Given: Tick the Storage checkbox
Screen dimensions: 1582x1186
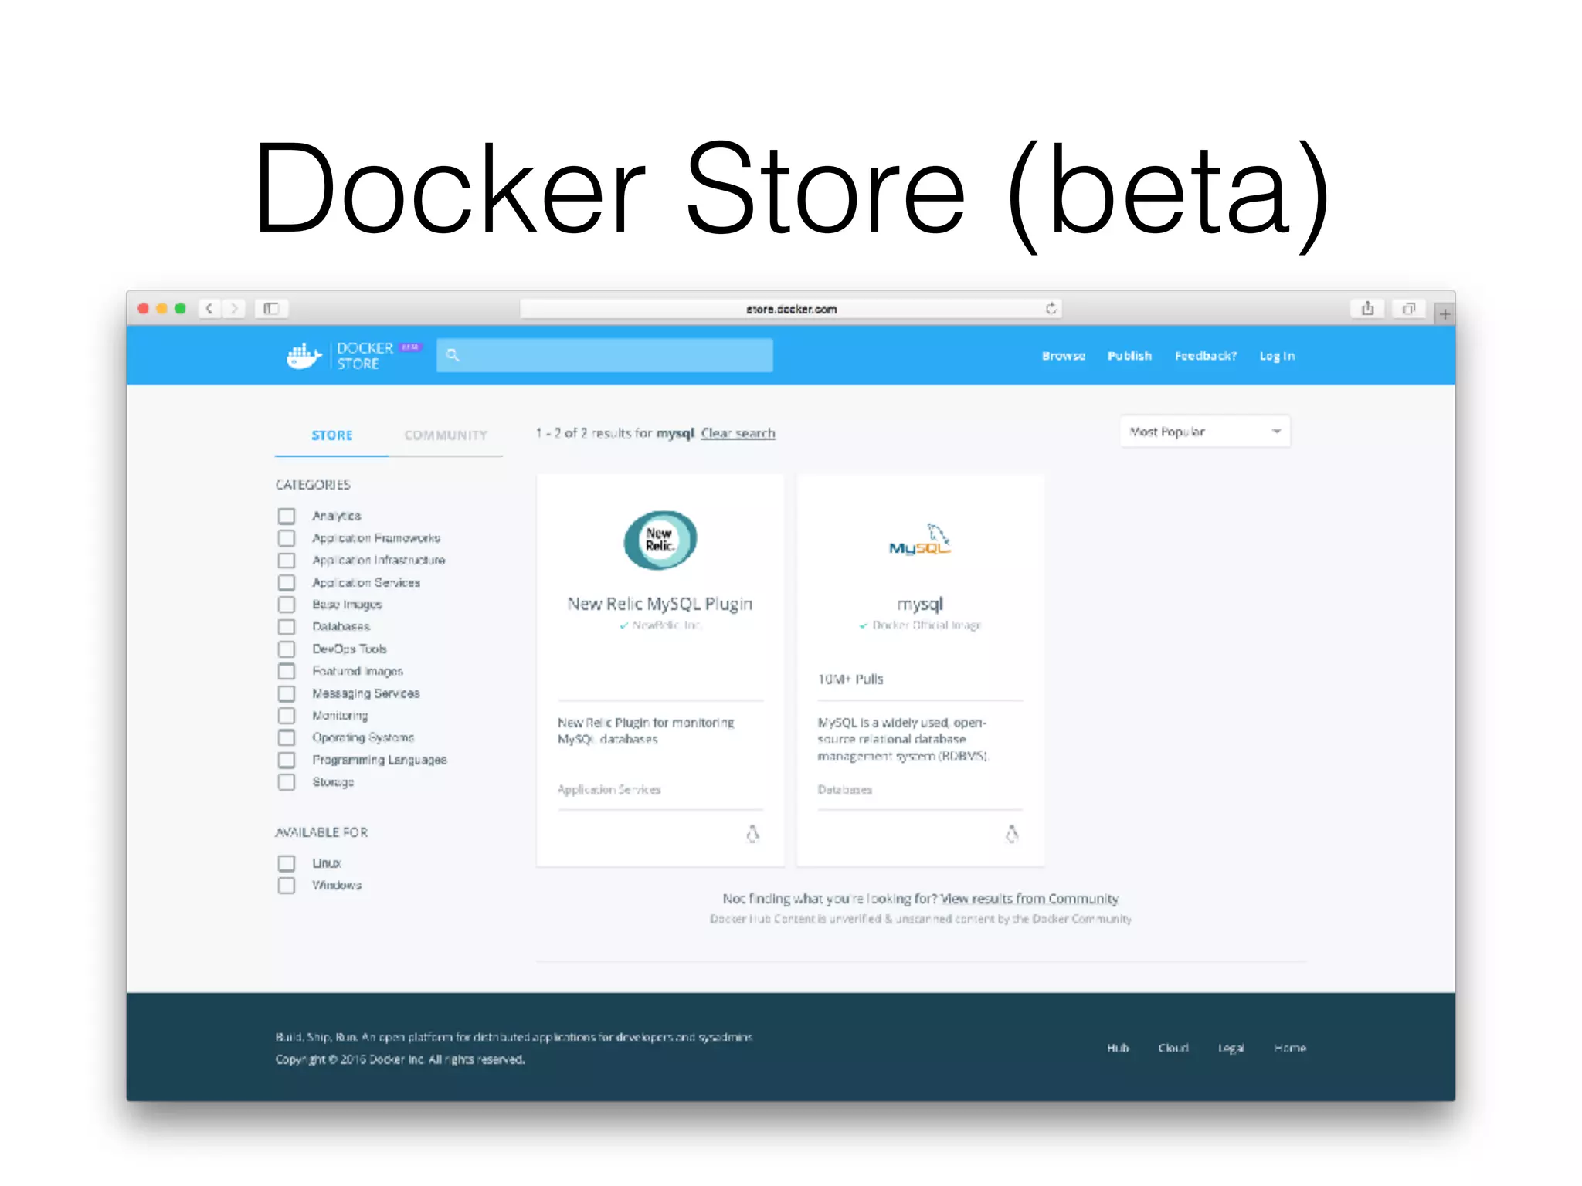Looking at the screenshot, I should [x=287, y=782].
